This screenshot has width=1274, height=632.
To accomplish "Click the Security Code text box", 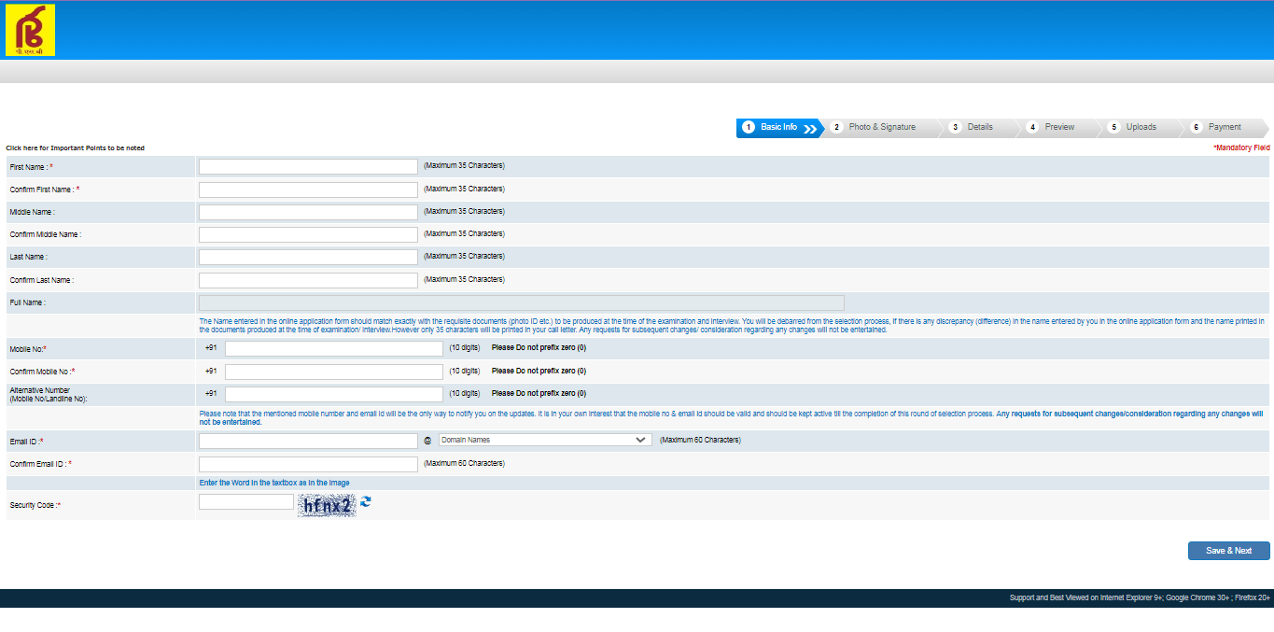I will [246, 502].
